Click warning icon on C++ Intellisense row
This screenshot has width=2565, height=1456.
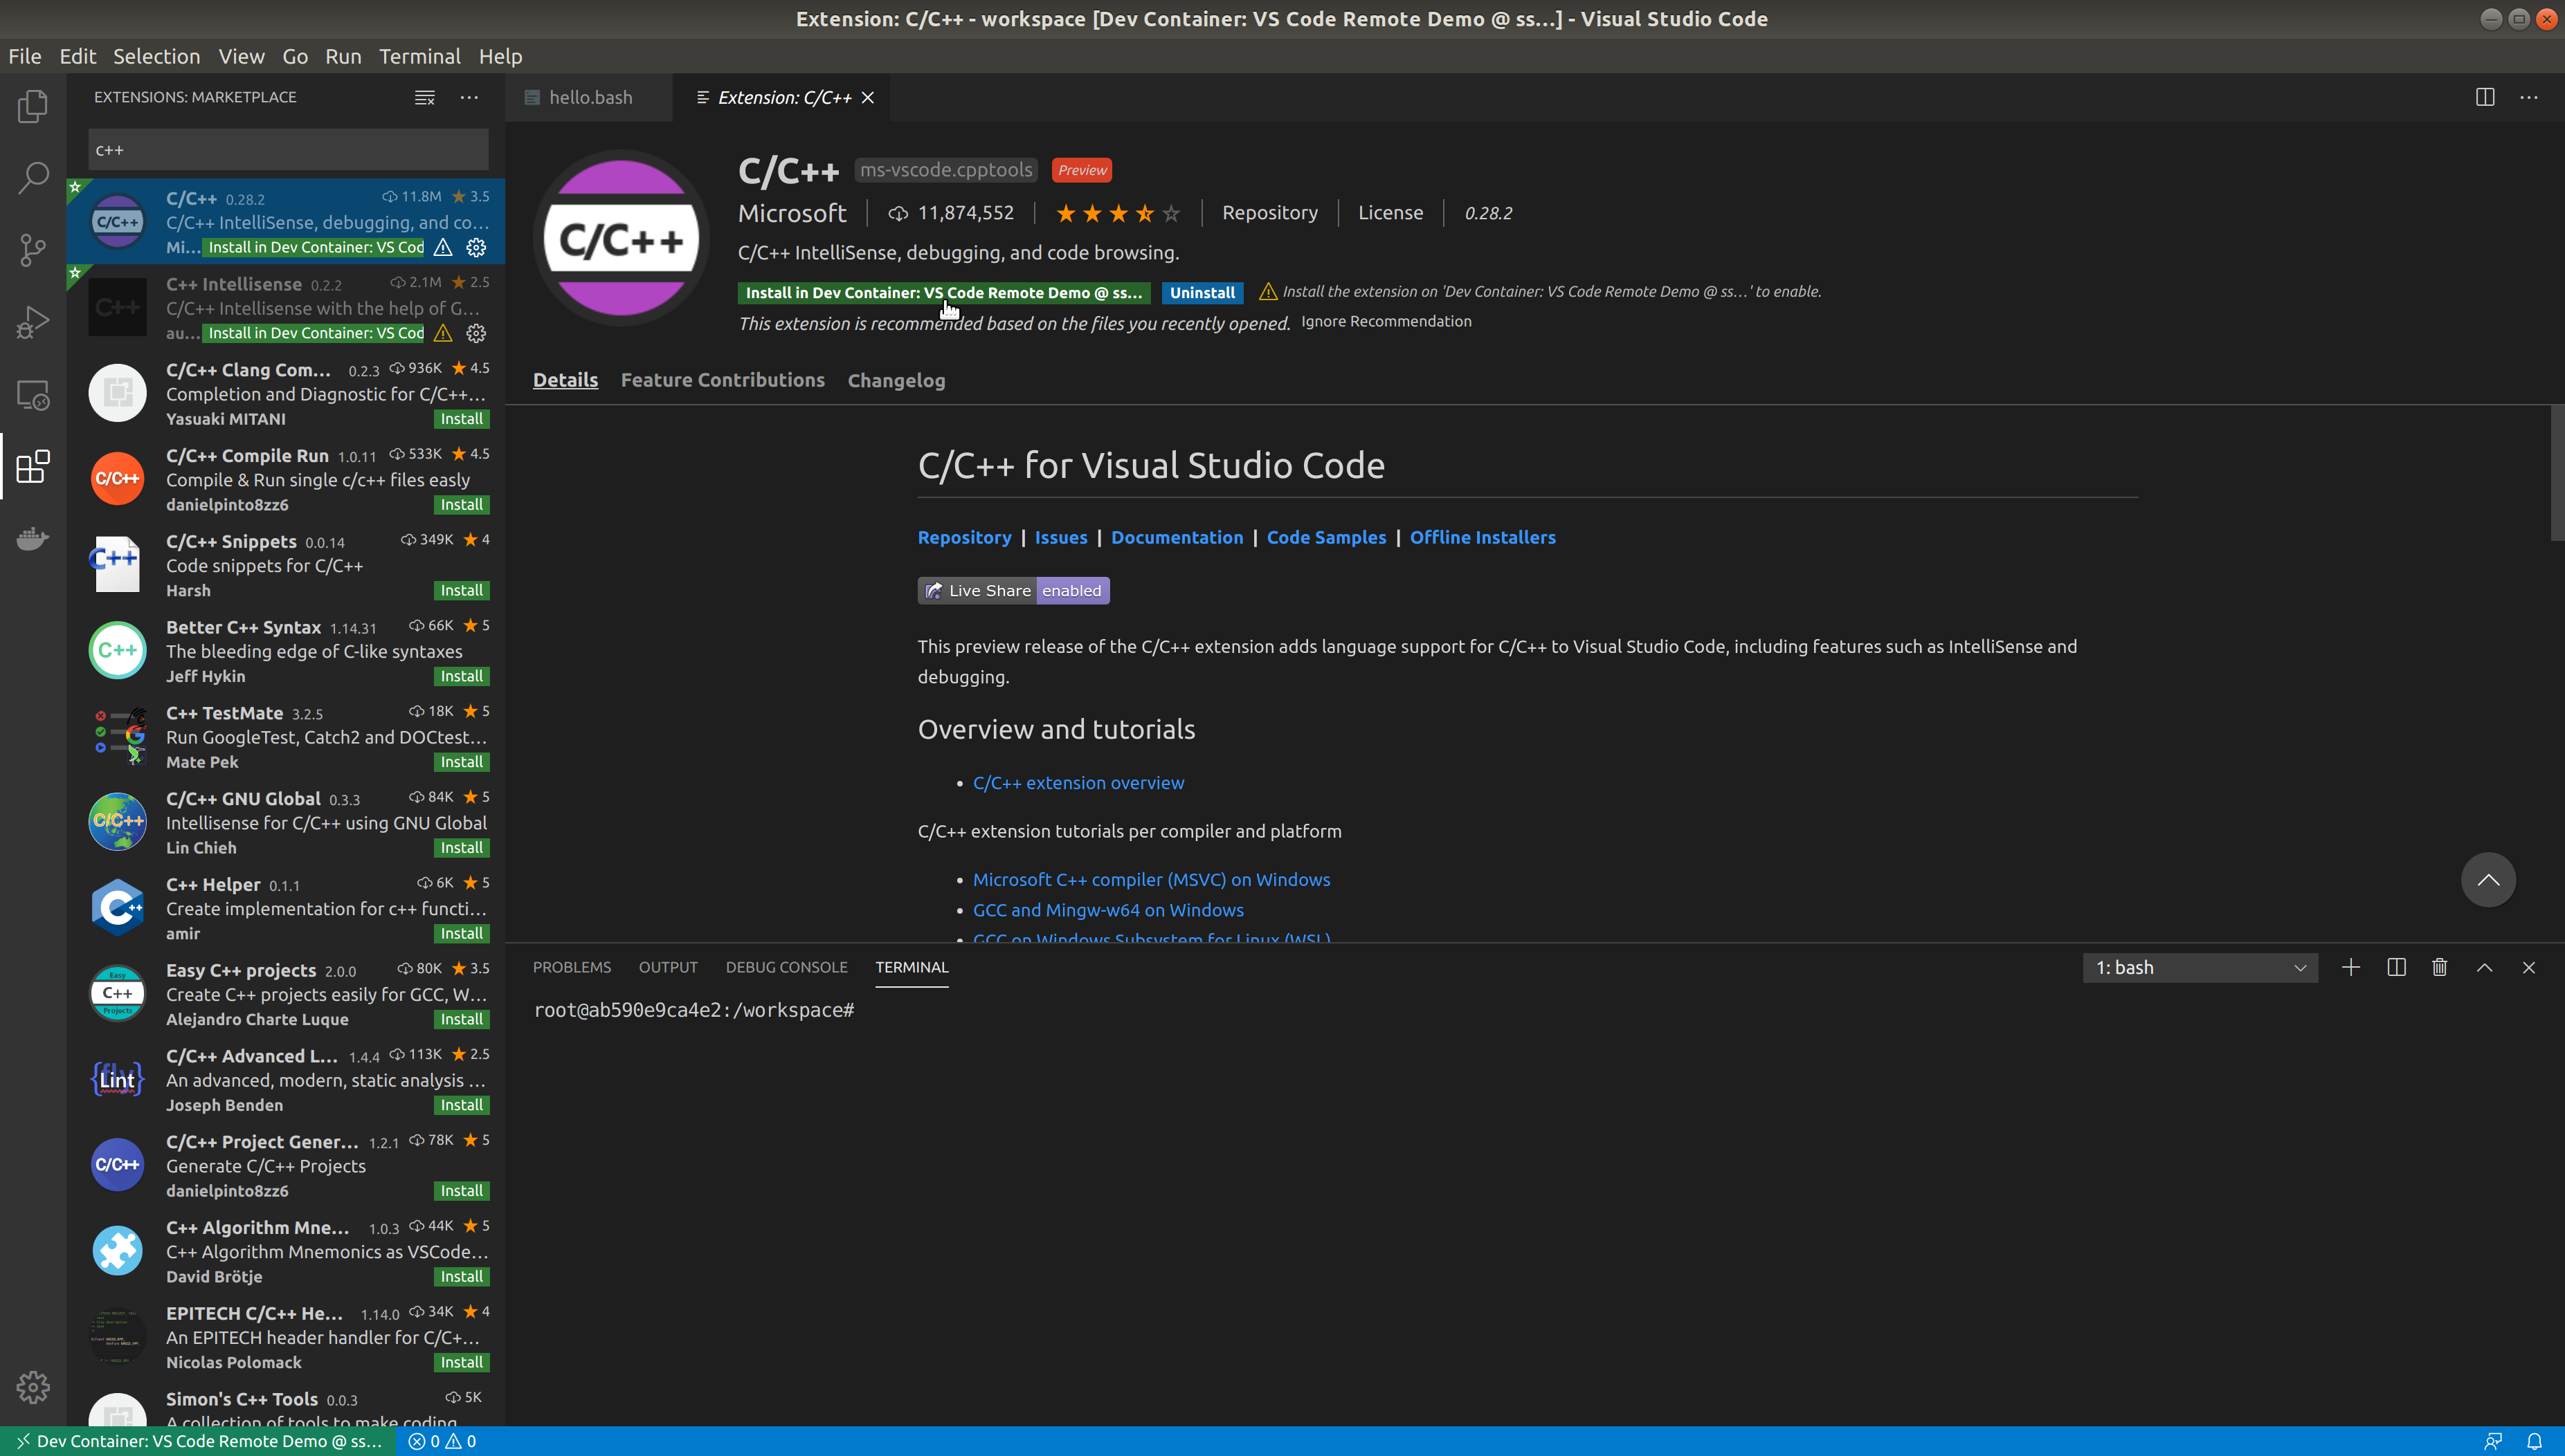pyautogui.click(x=443, y=333)
